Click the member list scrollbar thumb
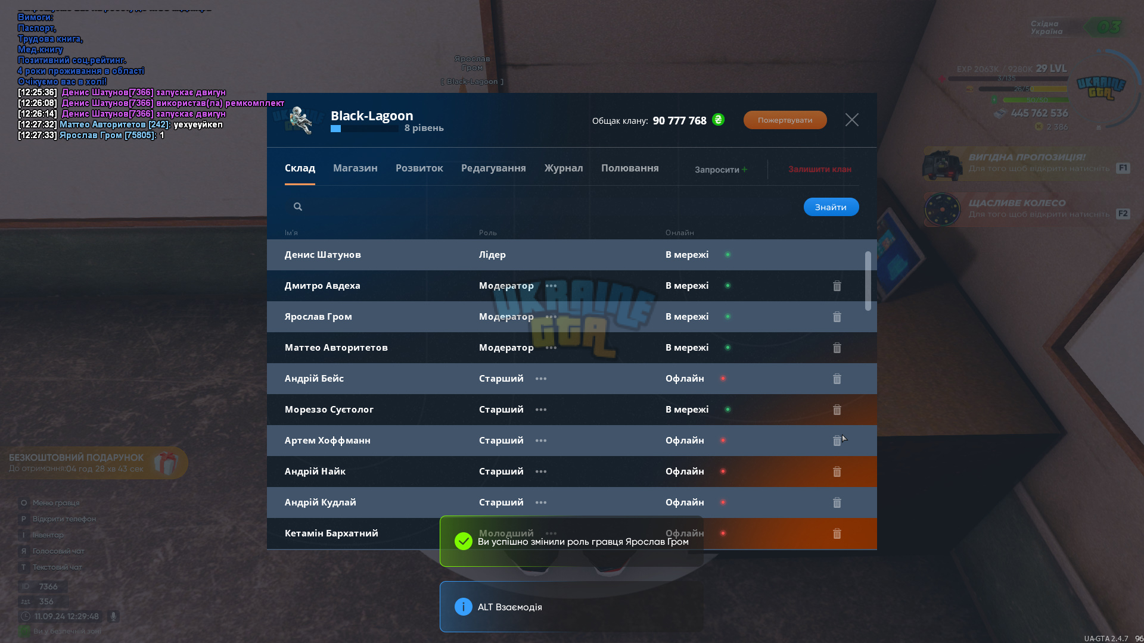 (x=868, y=281)
